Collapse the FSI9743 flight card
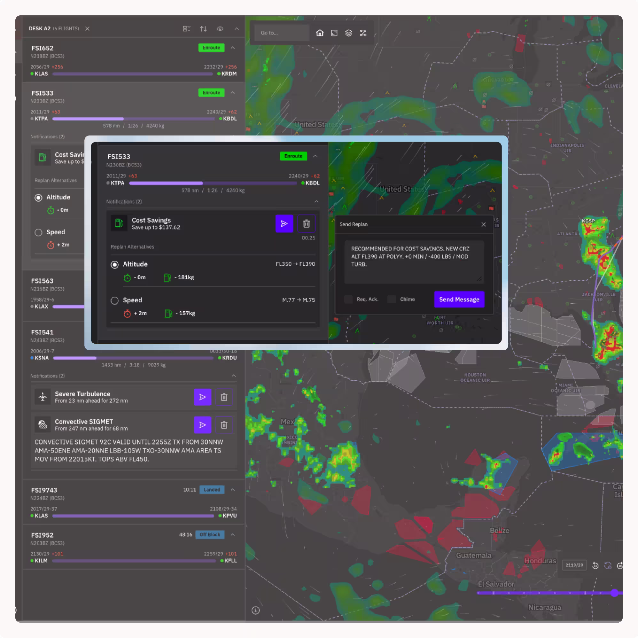 coord(233,489)
